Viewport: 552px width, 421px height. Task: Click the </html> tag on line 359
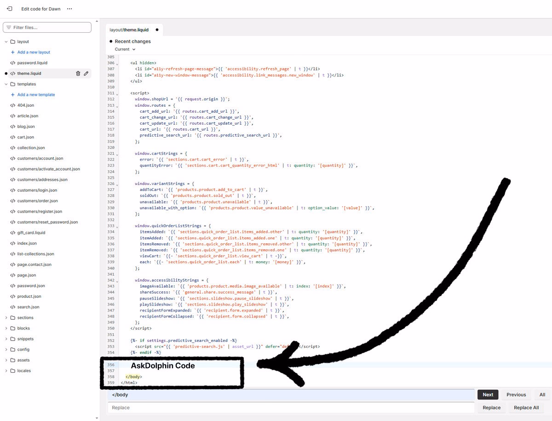pos(129,382)
